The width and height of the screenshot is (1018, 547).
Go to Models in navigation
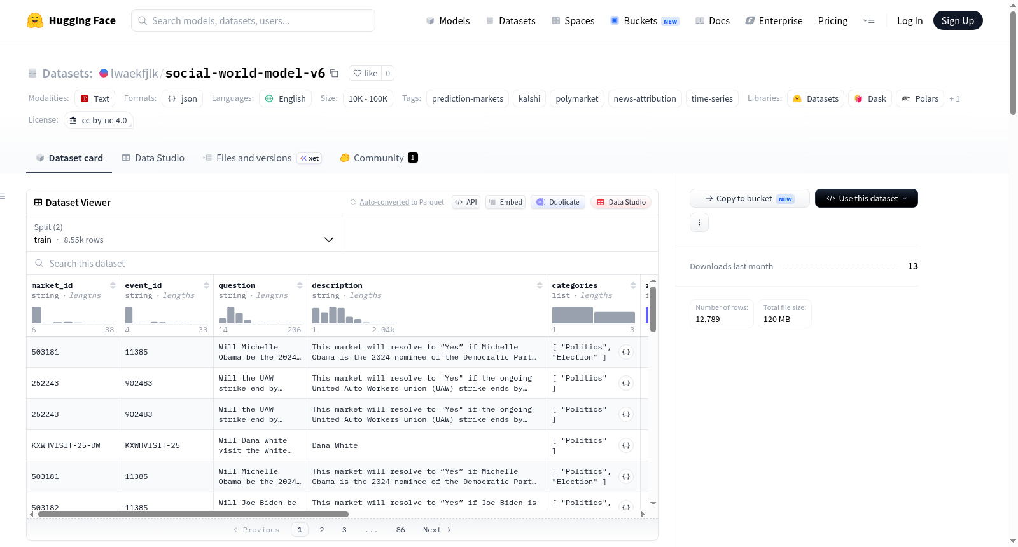point(448,20)
